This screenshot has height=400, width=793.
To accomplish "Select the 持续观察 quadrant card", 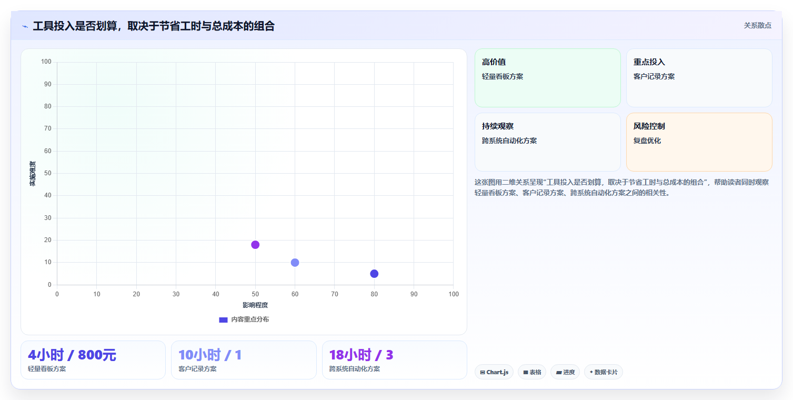I will pos(548,142).
